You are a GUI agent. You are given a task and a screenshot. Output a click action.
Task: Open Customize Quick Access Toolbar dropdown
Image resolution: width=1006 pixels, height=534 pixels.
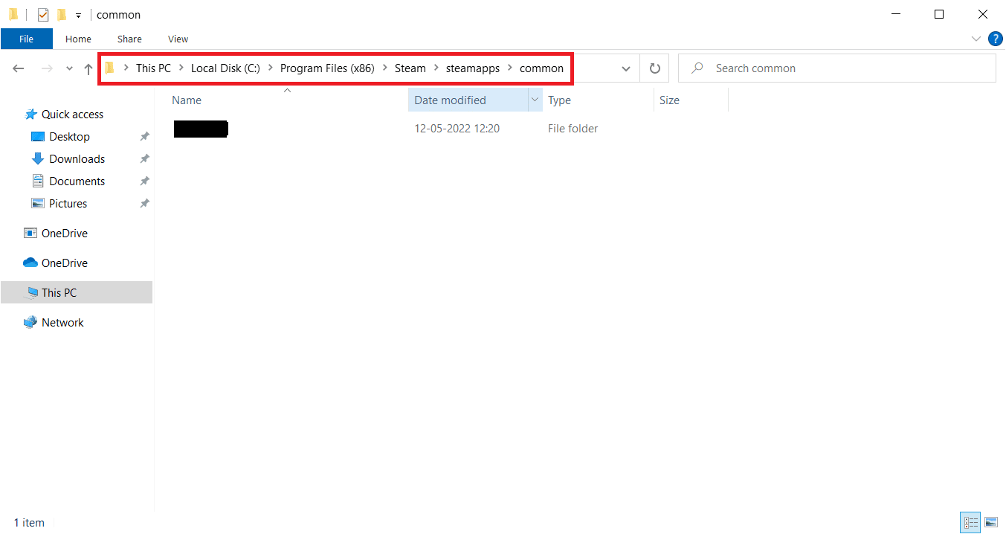coord(78,15)
